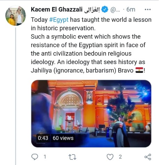Open the #Egypt hashtag link
159x165 pixels.
click(59, 20)
